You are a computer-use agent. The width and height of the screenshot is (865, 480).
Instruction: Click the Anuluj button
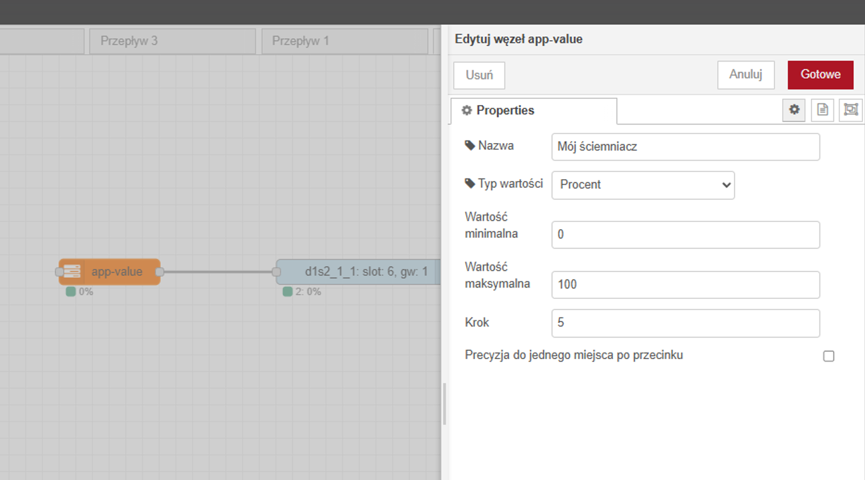[x=746, y=74]
